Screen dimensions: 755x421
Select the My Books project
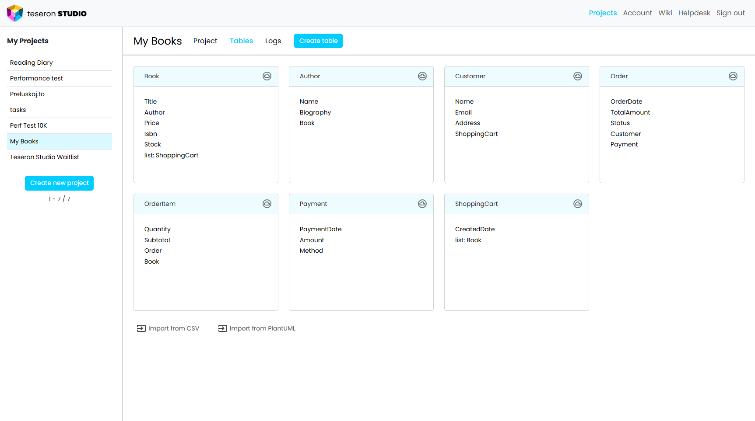(60, 142)
